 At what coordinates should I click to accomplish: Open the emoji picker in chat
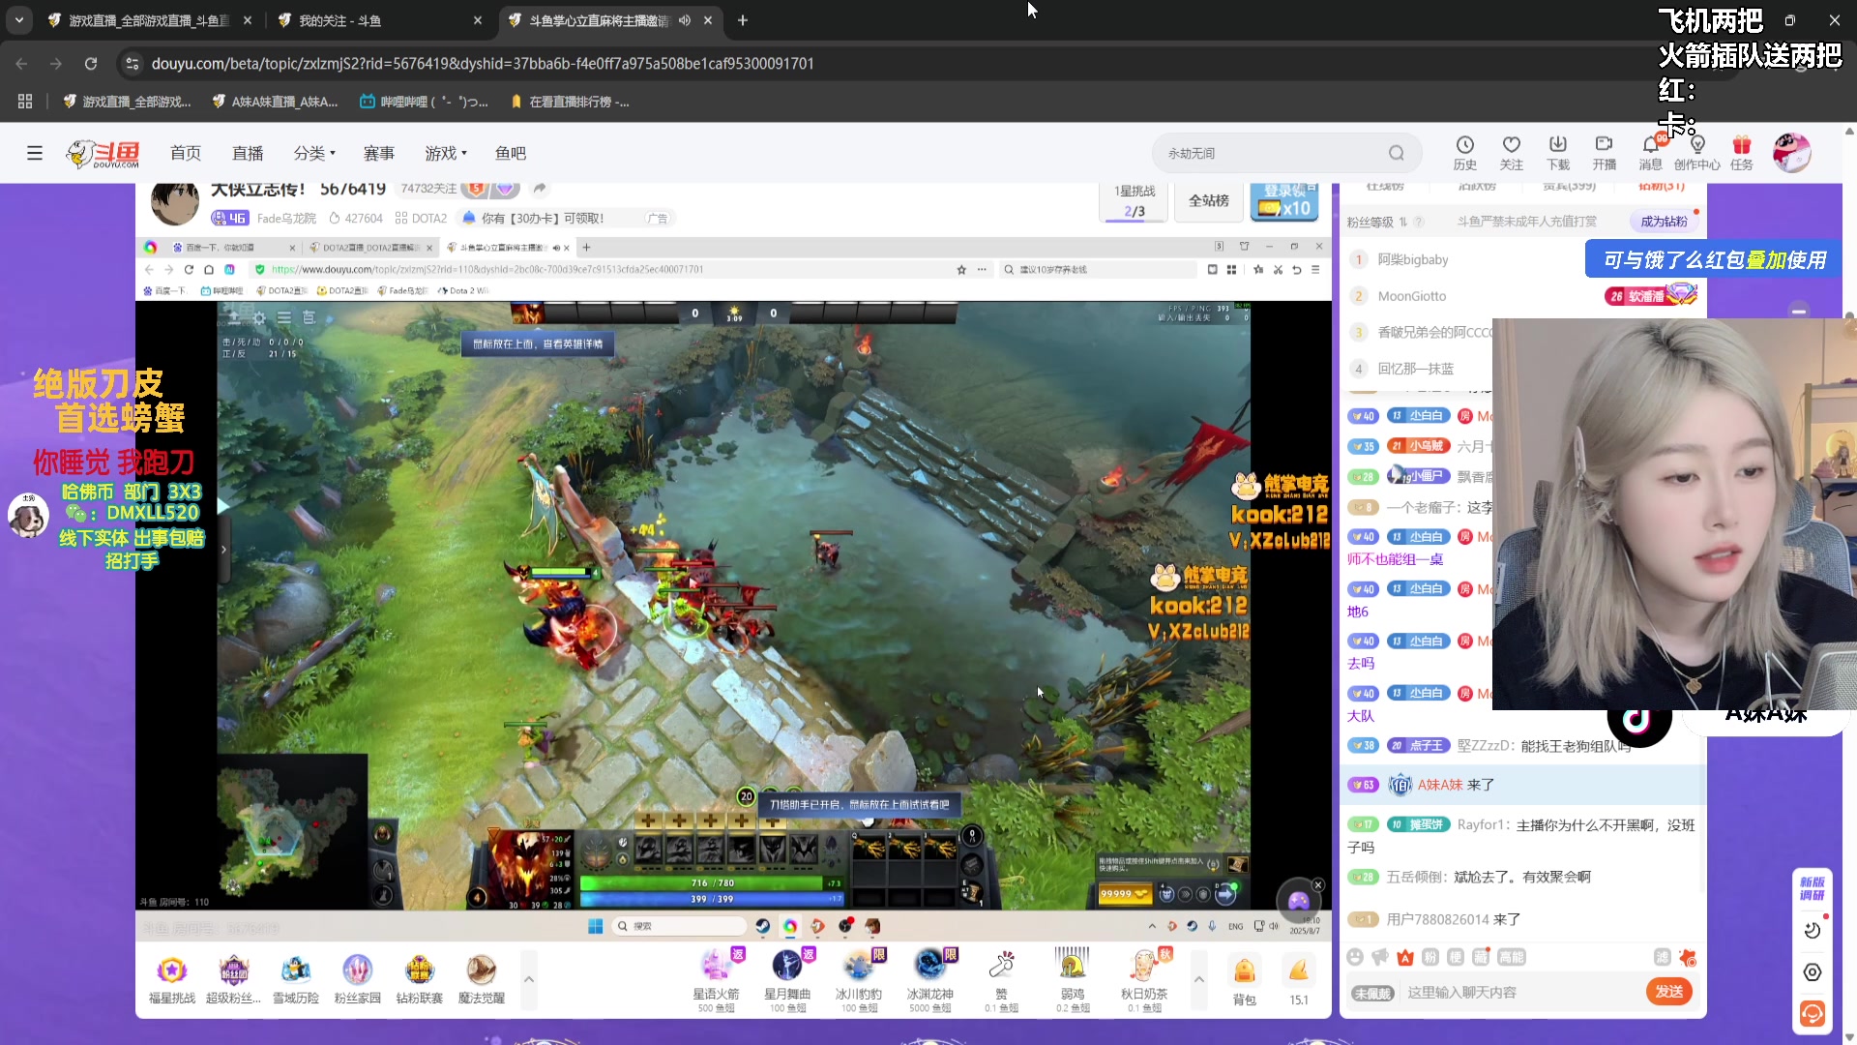1355,957
